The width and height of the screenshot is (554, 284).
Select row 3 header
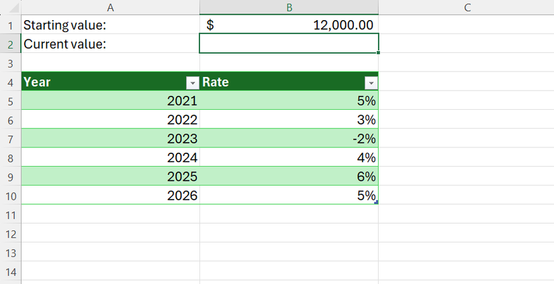click(10, 64)
